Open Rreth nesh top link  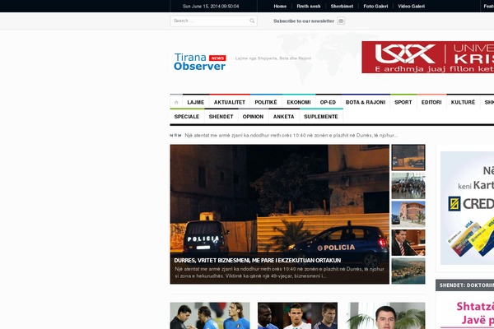(x=309, y=7)
